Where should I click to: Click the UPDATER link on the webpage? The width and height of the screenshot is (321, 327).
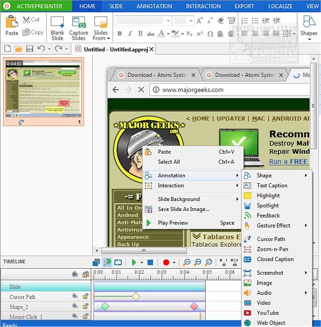(x=231, y=119)
